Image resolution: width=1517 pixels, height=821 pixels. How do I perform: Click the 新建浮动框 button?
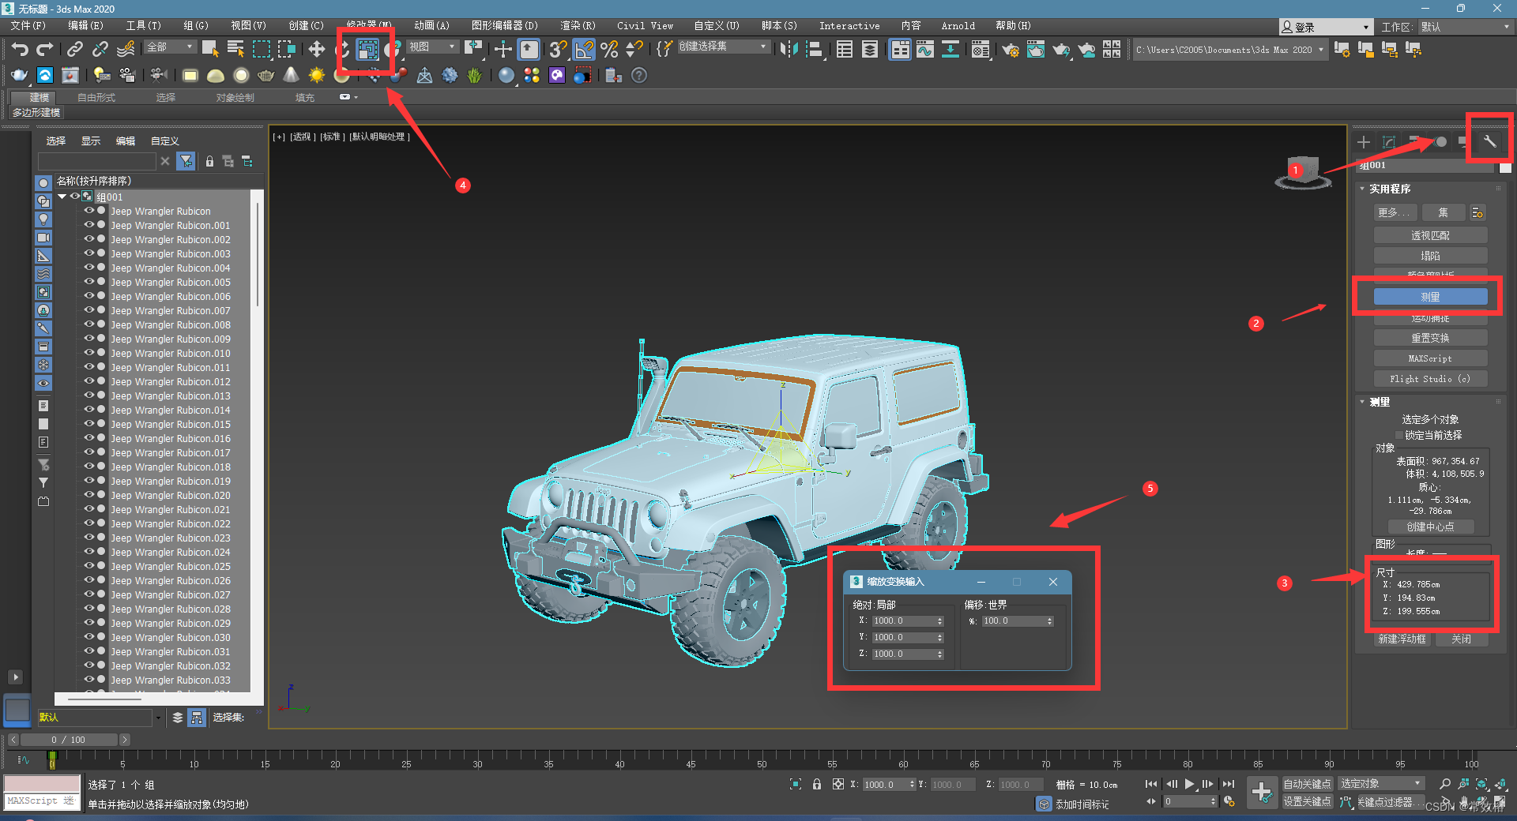(1402, 639)
